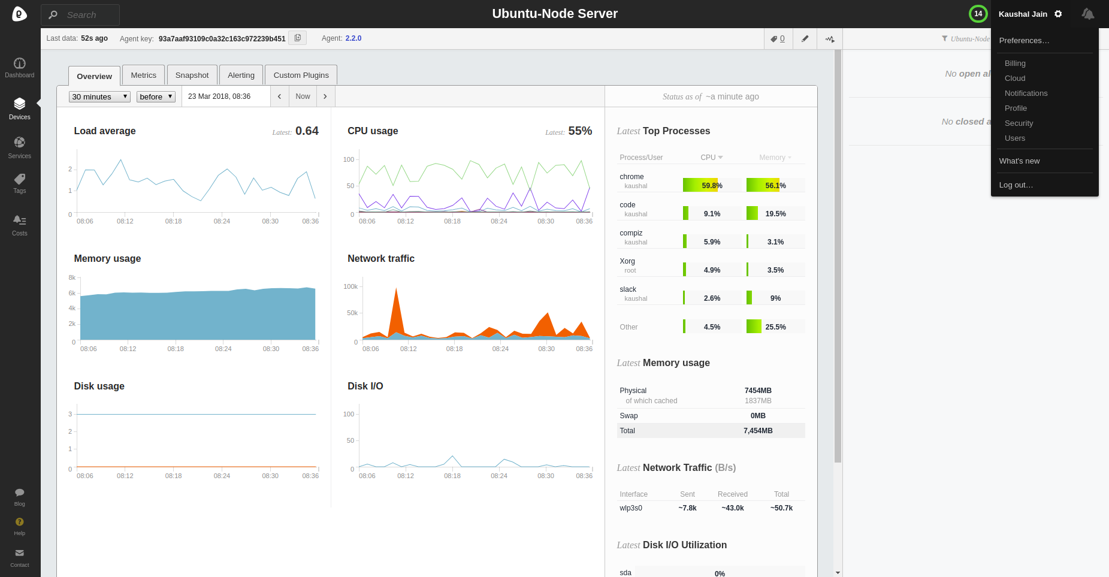
Task: Open the notifications bell icon
Action: coord(1088,14)
